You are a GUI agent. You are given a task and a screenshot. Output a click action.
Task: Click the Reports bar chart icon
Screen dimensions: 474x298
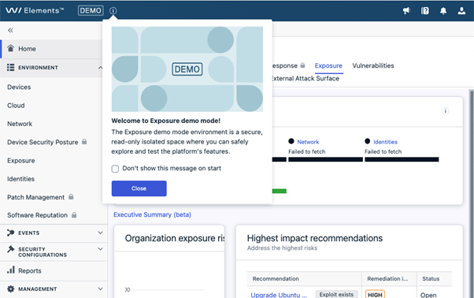pos(11,270)
